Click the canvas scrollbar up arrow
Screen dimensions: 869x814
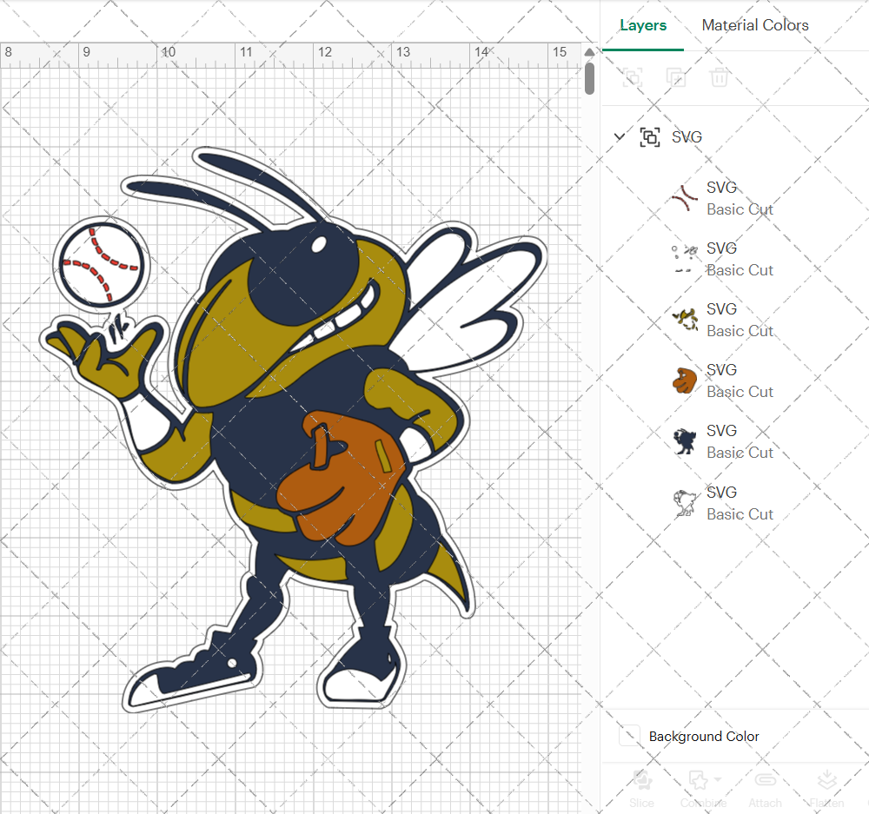point(590,52)
